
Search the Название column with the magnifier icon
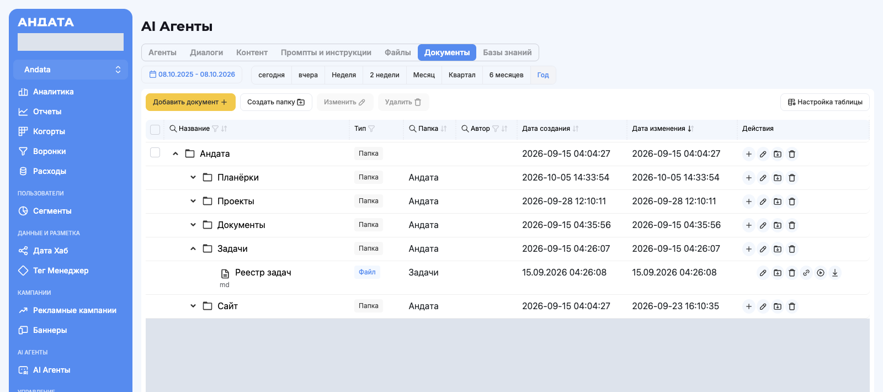click(173, 129)
